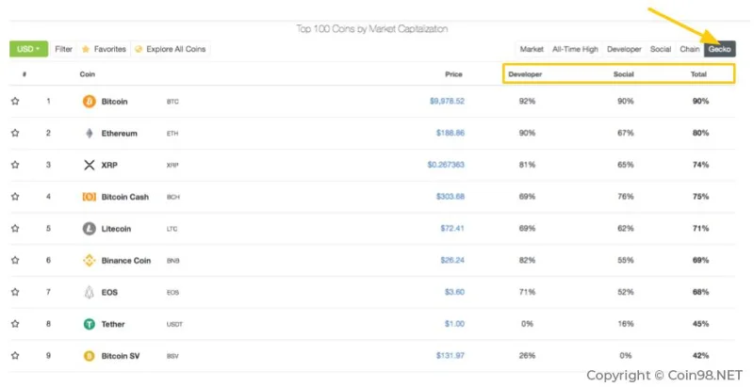Click the USDT ticker symbol

point(174,325)
